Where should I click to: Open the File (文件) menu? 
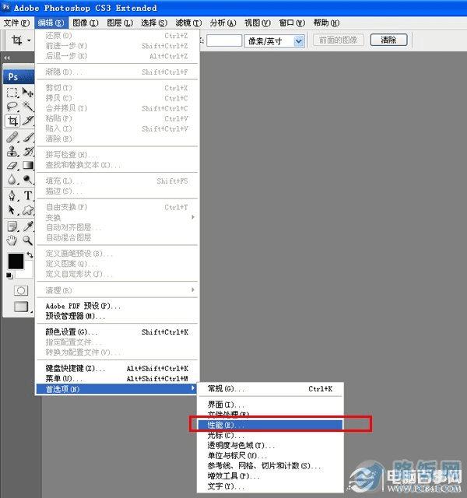pos(16,23)
